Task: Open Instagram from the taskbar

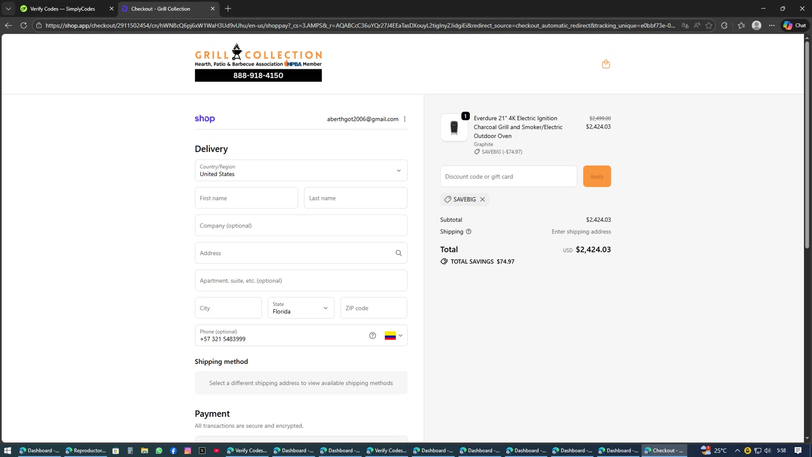Action: (x=188, y=451)
